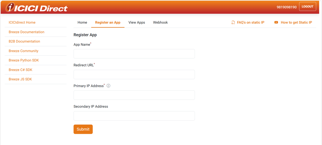Click the LOGOUT button

pyautogui.click(x=307, y=7)
